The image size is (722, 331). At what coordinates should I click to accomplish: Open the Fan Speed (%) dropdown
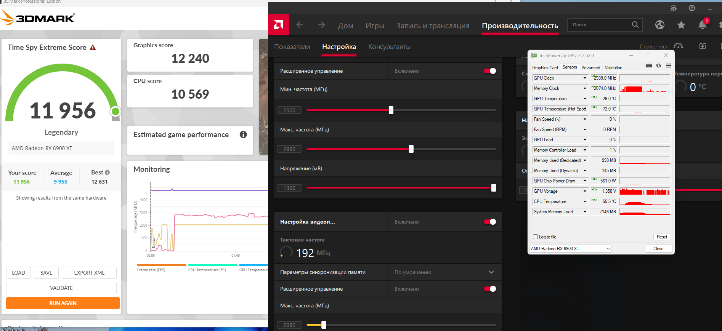coord(585,119)
